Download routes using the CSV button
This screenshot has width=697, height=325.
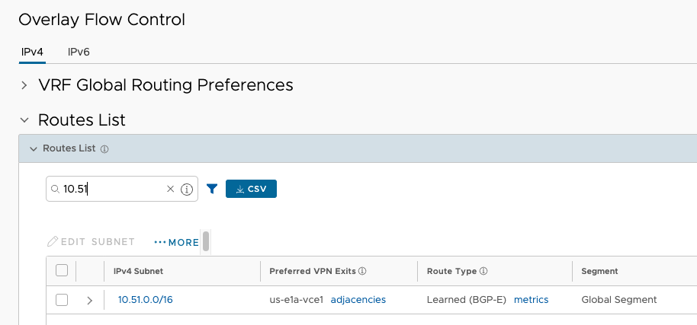coord(251,189)
